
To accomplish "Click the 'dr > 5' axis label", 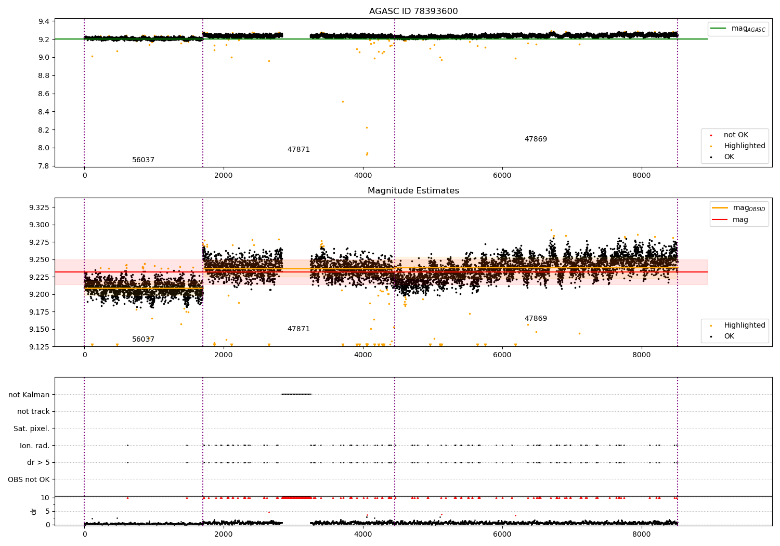I will (x=38, y=463).
